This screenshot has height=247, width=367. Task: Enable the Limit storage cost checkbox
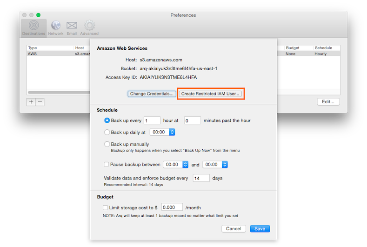106,207
